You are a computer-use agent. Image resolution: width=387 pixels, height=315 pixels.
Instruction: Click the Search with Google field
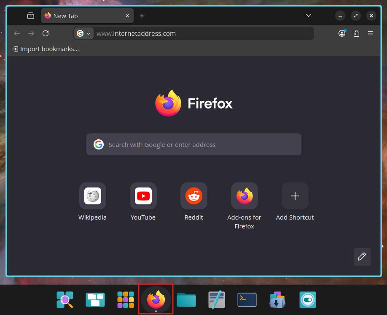point(193,144)
